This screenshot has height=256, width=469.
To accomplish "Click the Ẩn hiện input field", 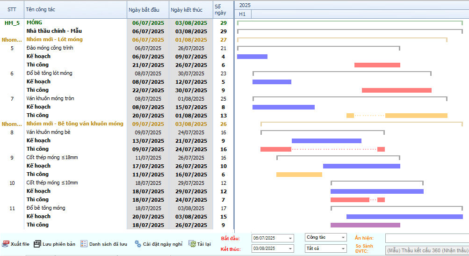I will [426, 239].
